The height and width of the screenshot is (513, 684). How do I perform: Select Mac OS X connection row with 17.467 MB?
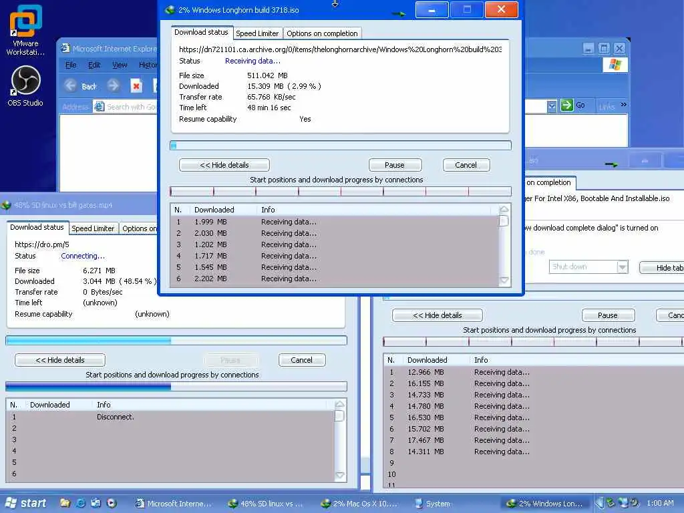tap(533, 440)
